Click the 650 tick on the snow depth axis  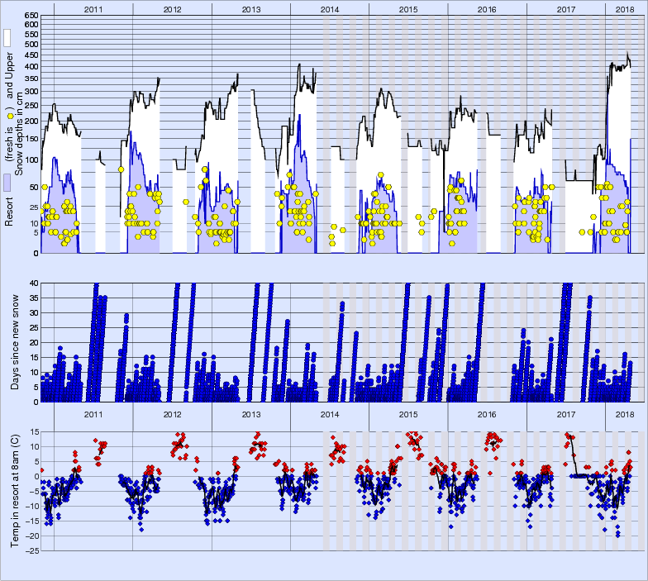click(31, 16)
